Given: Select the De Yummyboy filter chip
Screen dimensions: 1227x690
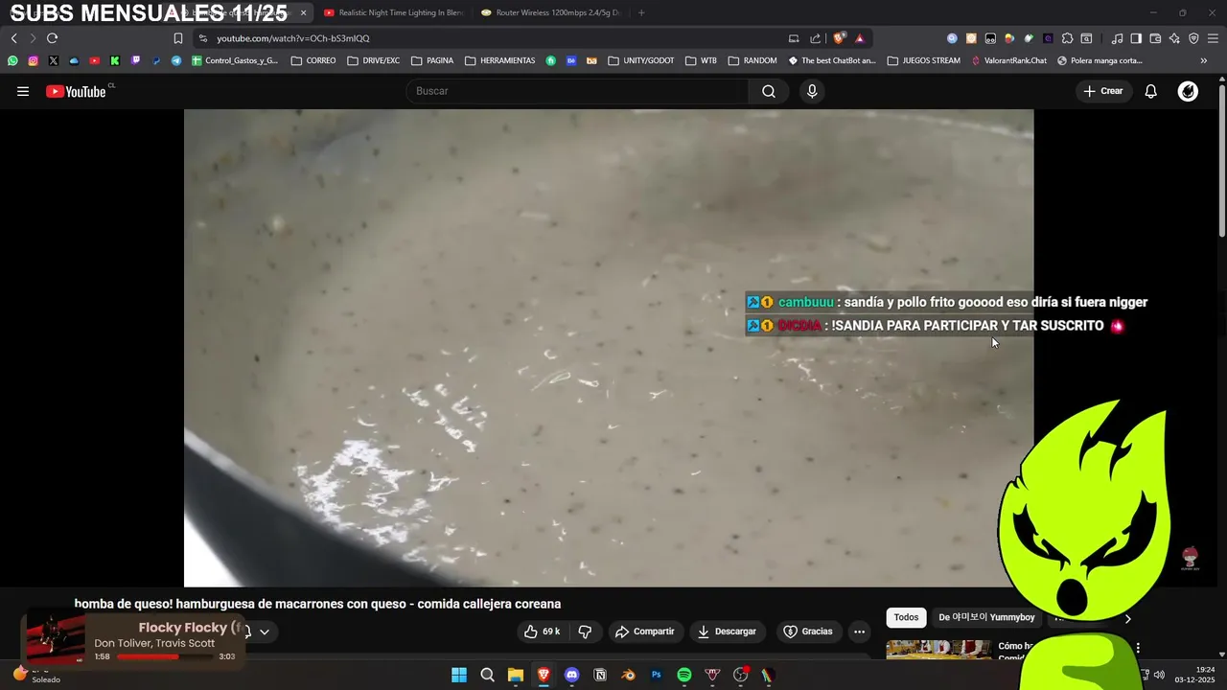Looking at the screenshot, I should (x=986, y=618).
